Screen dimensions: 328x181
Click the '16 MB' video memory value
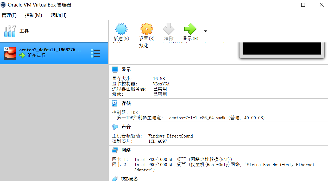pos(159,79)
